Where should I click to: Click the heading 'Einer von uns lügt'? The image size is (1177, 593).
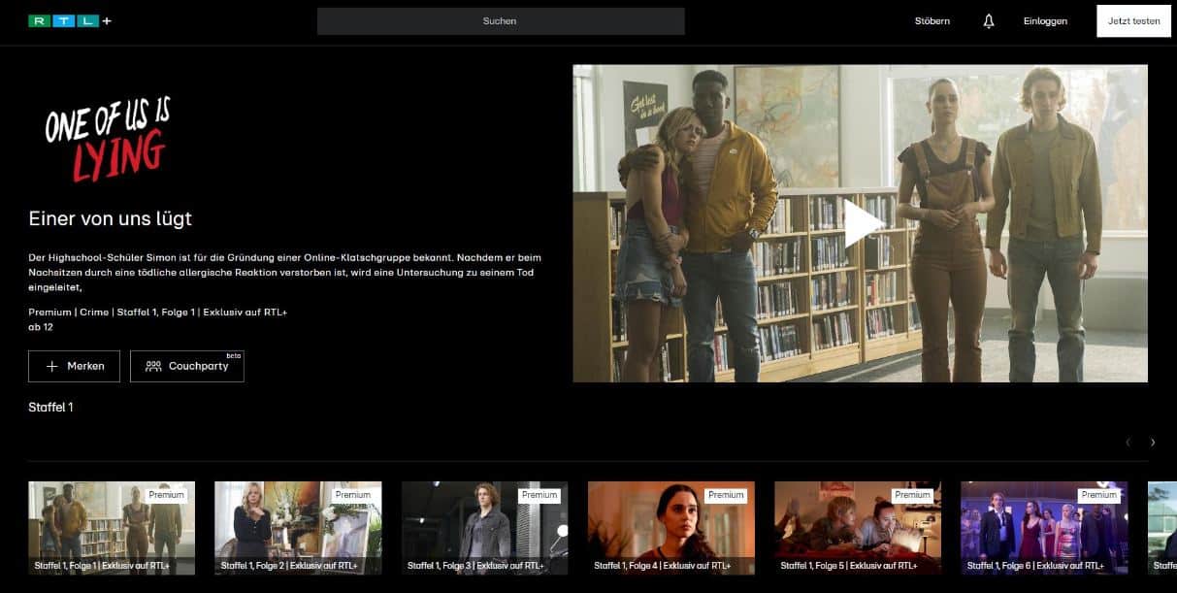(111, 218)
